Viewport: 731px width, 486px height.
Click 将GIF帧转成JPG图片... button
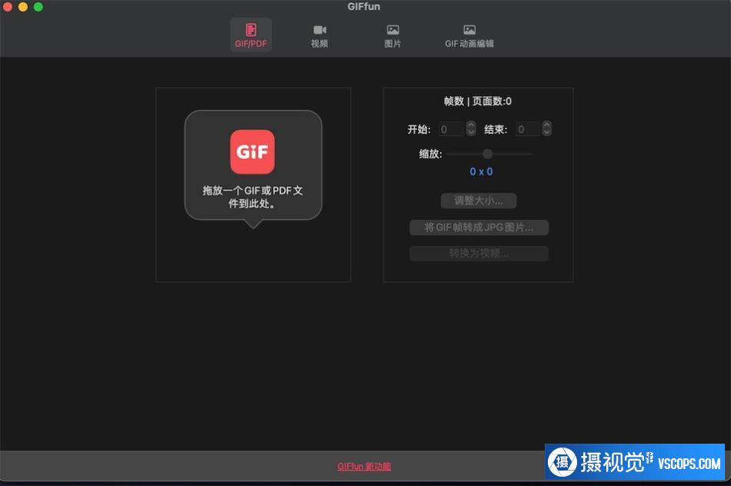[x=479, y=228]
